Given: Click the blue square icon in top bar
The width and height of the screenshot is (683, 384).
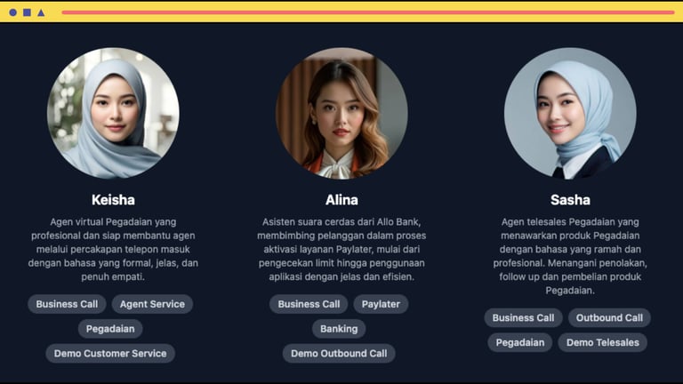Looking at the screenshot, I should (27, 12).
